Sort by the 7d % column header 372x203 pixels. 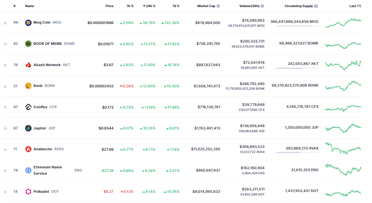click(176, 6)
